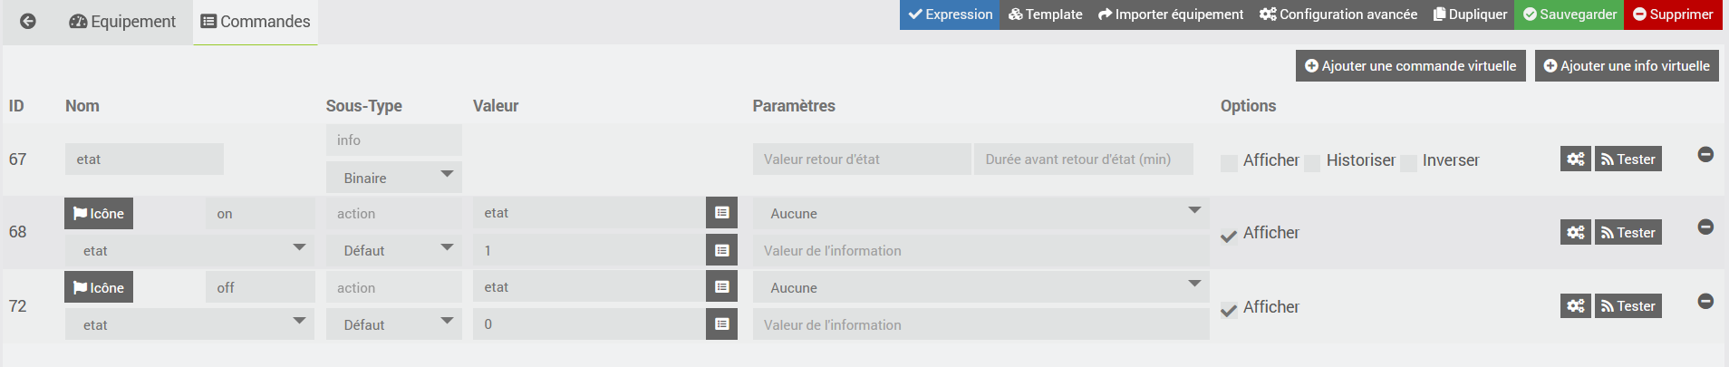The width and height of the screenshot is (1729, 367).
Task: Open the value picker for the on command
Action: coord(721,213)
